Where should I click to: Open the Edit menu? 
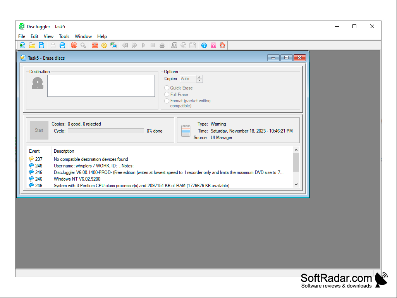click(x=34, y=36)
